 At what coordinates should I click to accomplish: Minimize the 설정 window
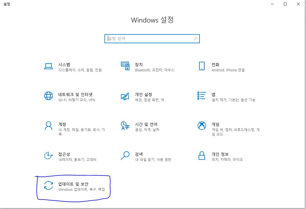coord(272,4)
